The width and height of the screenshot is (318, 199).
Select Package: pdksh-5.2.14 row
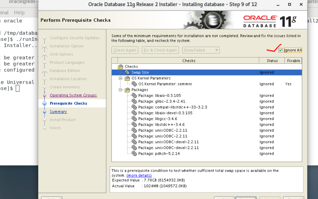tap(207, 153)
